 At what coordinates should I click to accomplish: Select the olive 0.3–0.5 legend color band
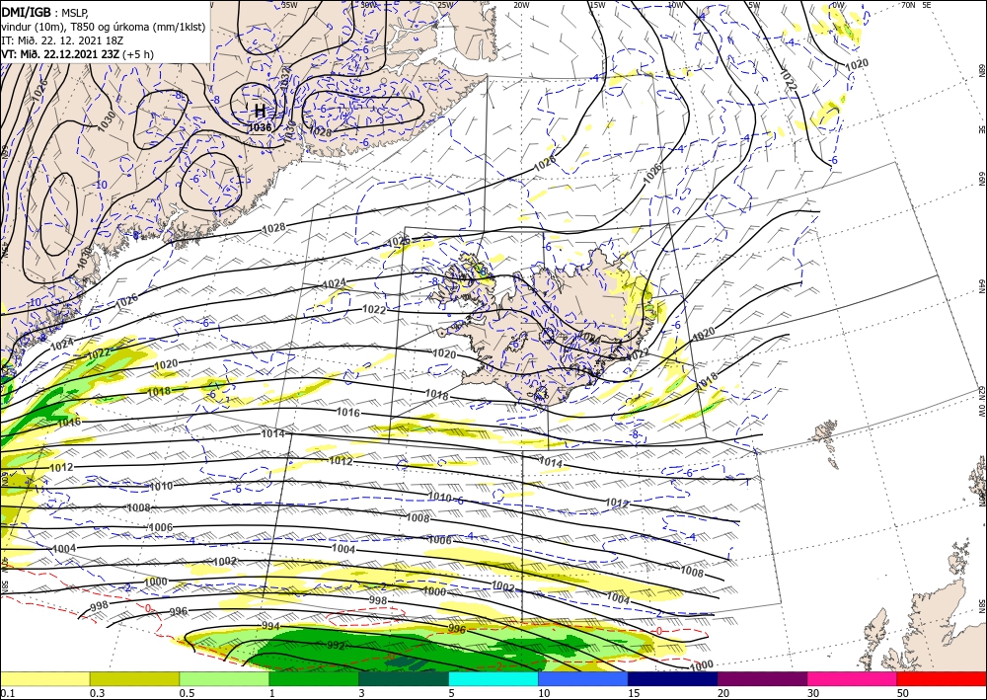pos(134,678)
